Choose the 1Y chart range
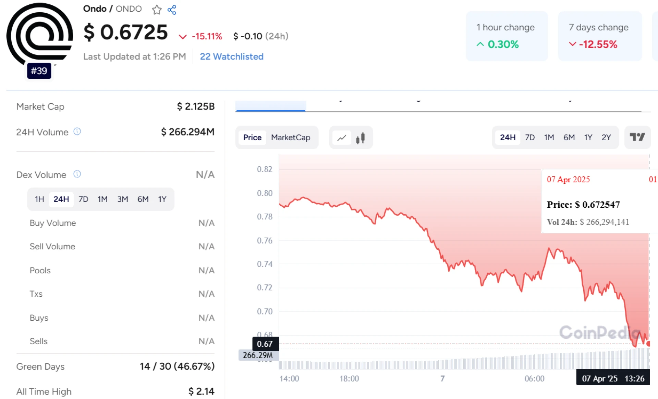Screen dimensions: 658x399 588,138
